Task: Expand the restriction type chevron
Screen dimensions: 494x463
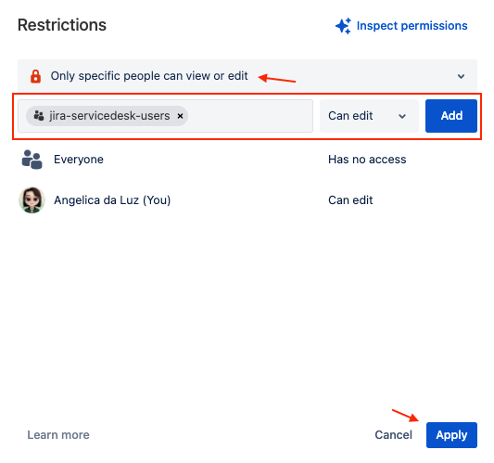Action: [x=461, y=76]
